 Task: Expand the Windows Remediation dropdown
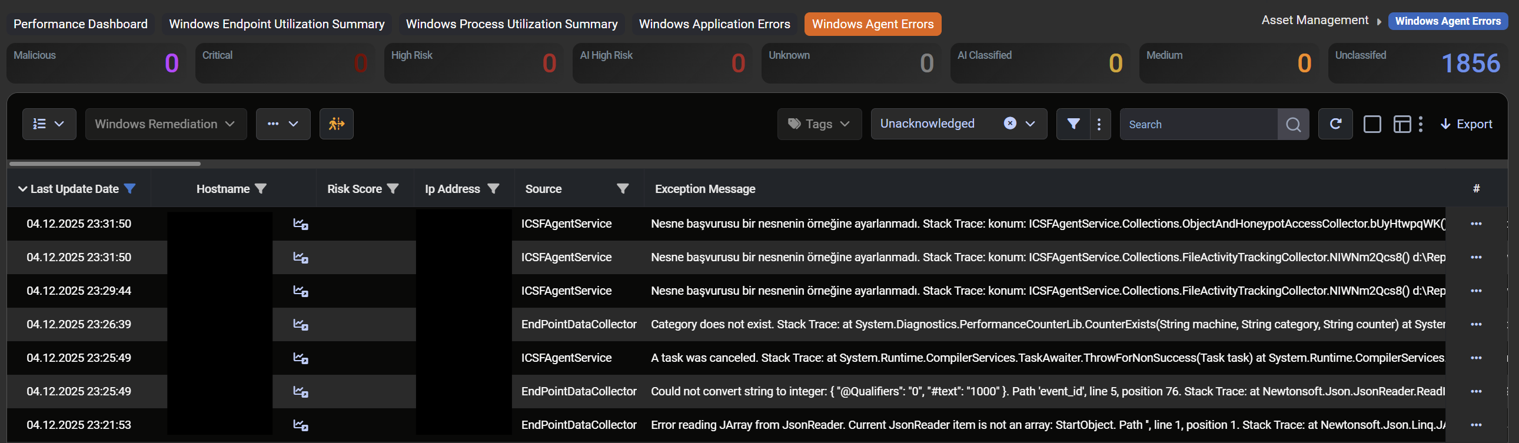(165, 124)
